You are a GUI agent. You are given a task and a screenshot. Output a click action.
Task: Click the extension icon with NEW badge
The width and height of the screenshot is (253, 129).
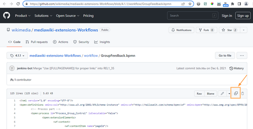point(226,4)
